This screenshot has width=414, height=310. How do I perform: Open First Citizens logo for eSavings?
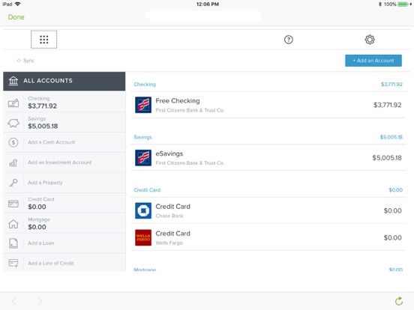click(x=143, y=158)
